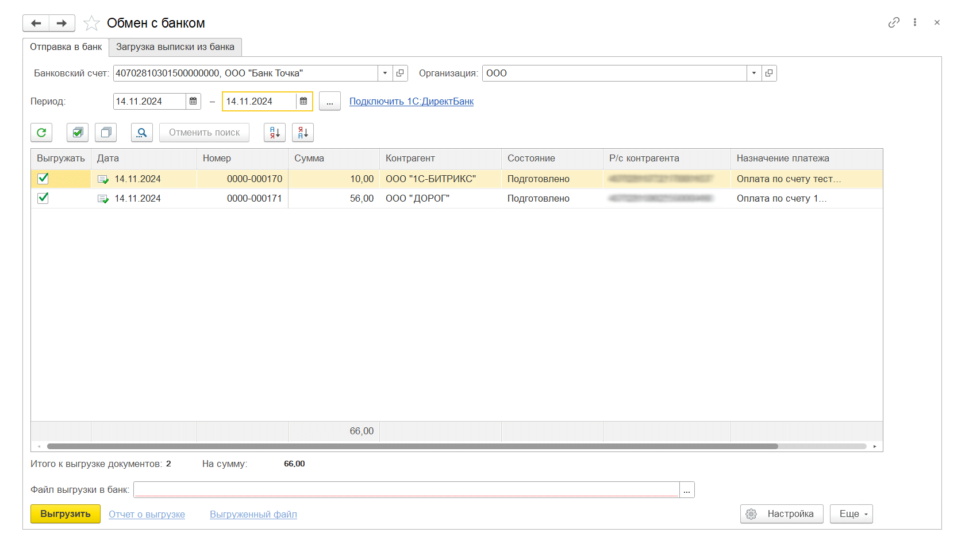969x552 pixels.
Task: Click the green Refresh list icon
Action: pos(41,133)
